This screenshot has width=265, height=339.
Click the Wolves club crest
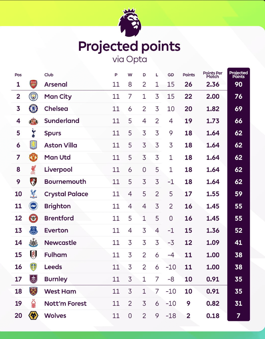pyautogui.click(x=34, y=316)
